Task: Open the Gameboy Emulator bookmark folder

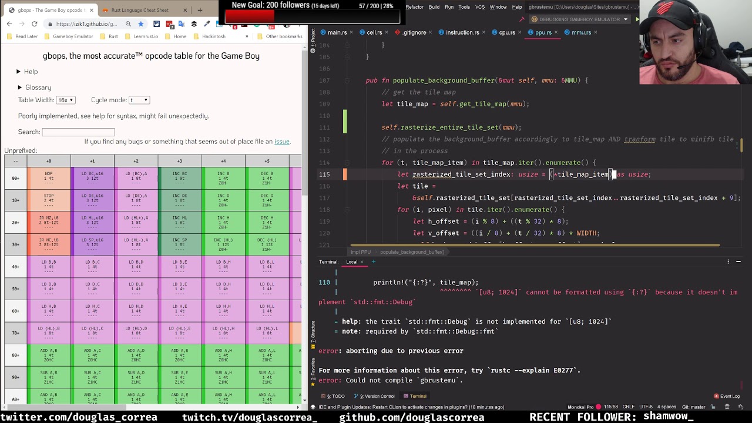Action: click(x=69, y=36)
